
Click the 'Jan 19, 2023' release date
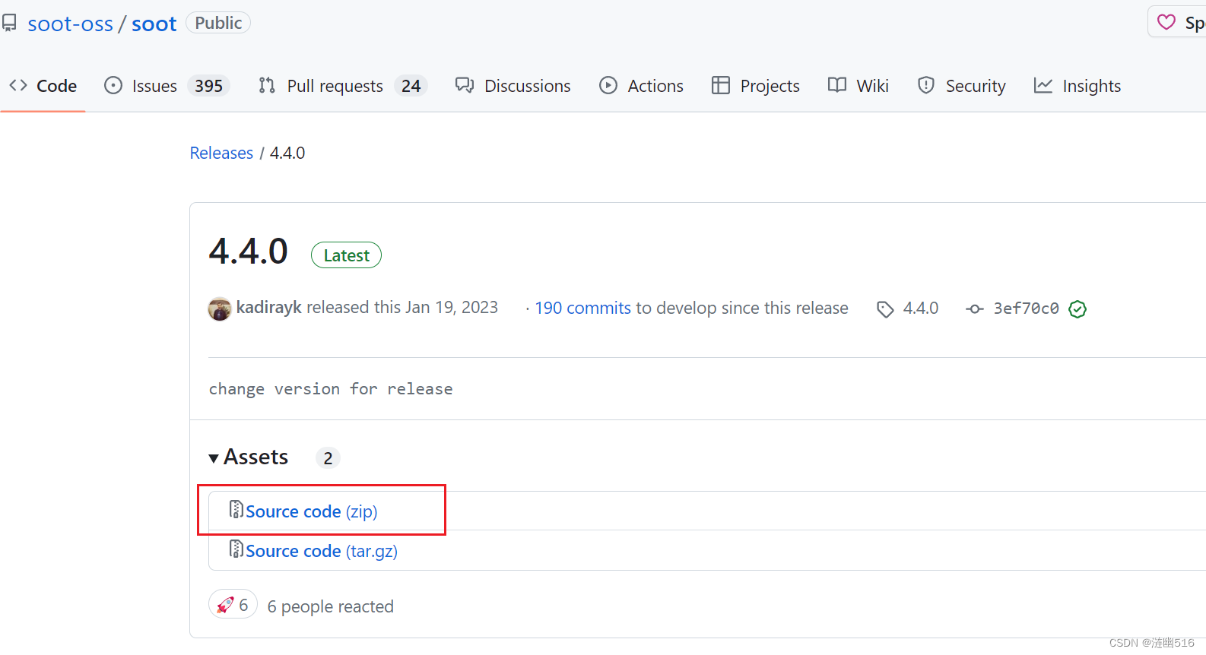tap(452, 307)
